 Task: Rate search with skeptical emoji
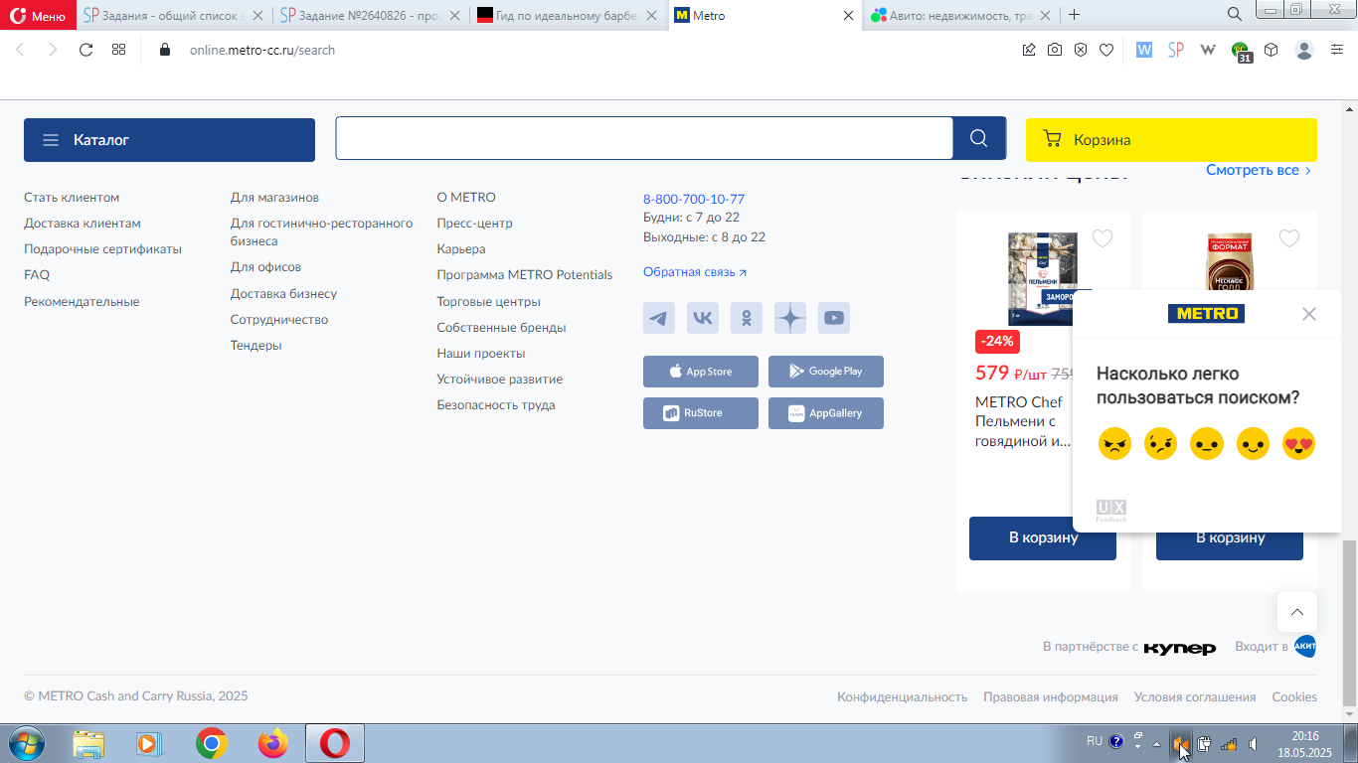click(1161, 443)
